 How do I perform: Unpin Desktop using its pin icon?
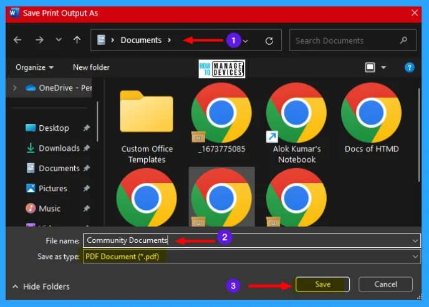87,128
